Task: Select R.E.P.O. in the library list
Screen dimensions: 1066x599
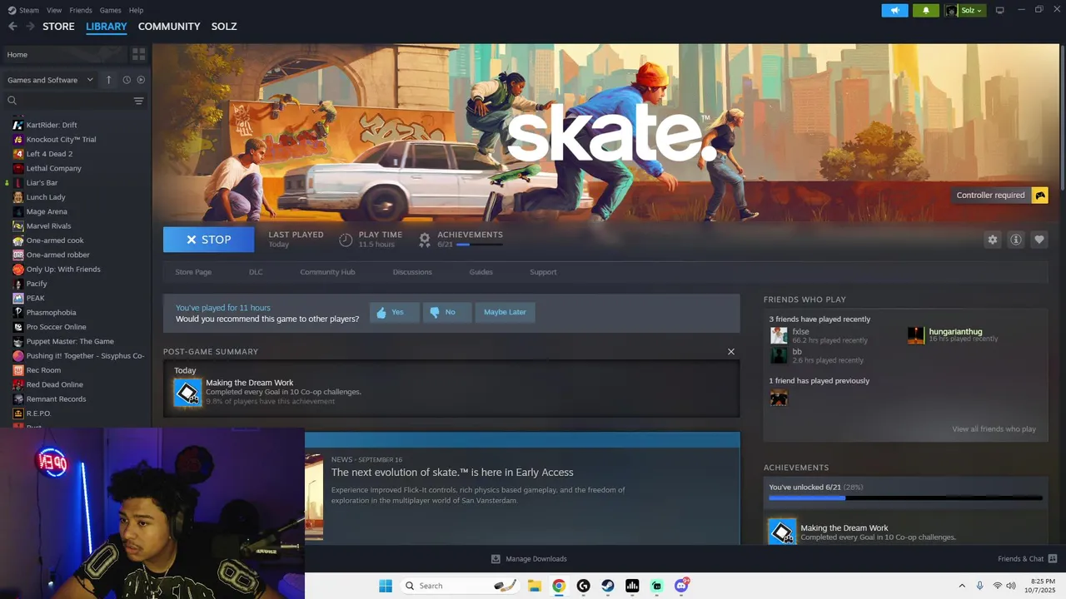Action: (x=38, y=413)
